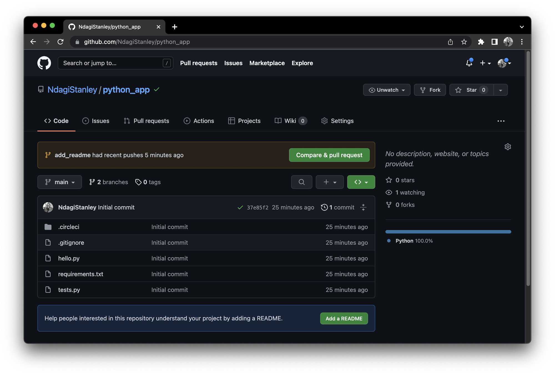The height and width of the screenshot is (375, 555).
Task: Open the GitHub home logo
Action: 44,63
